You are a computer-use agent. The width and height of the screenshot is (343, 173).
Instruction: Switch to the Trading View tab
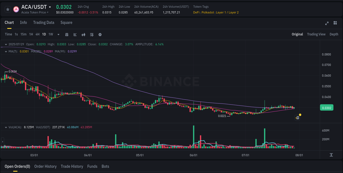(316, 34)
